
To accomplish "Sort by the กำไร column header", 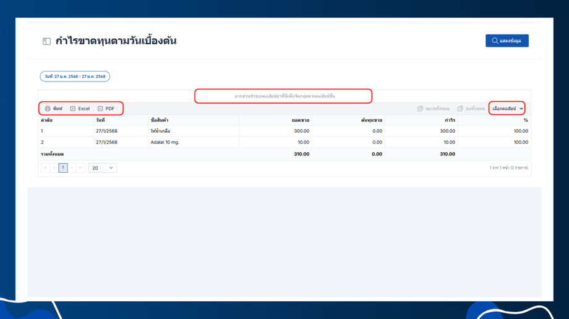I will [421, 120].
